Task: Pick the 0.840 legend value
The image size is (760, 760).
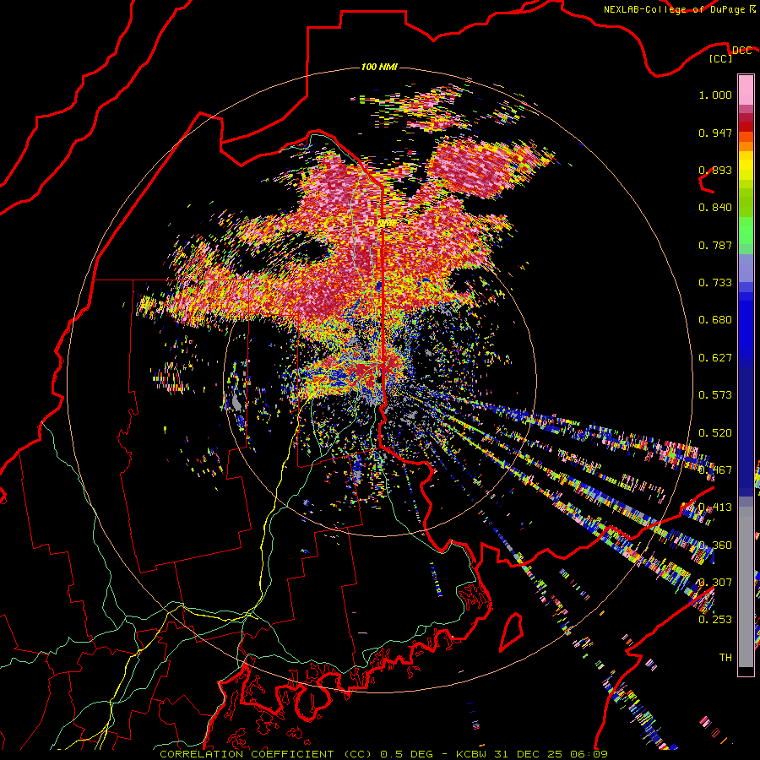Action: point(715,208)
